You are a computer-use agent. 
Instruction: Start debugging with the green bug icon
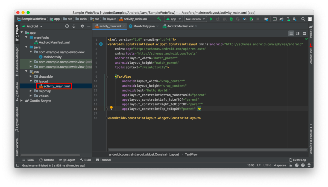[231, 19]
